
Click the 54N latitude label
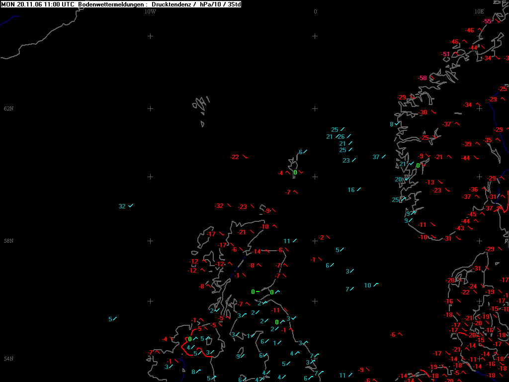[8, 359]
